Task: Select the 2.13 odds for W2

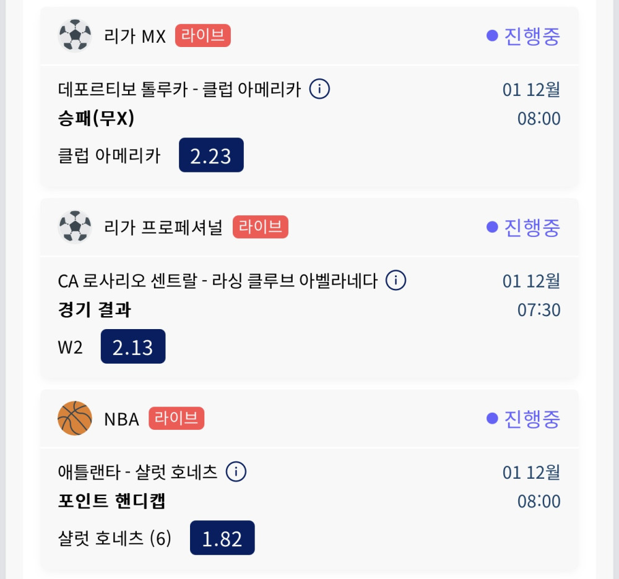Action: click(x=132, y=346)
